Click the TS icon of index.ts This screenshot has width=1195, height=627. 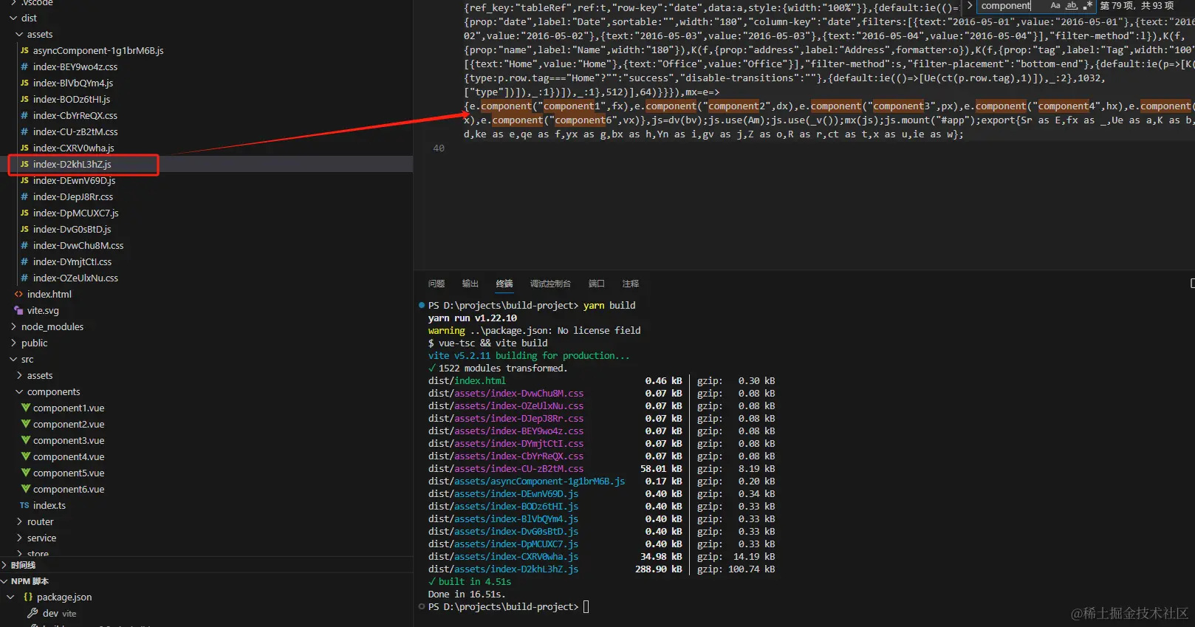pyautogui.click(x=25, y=505)
